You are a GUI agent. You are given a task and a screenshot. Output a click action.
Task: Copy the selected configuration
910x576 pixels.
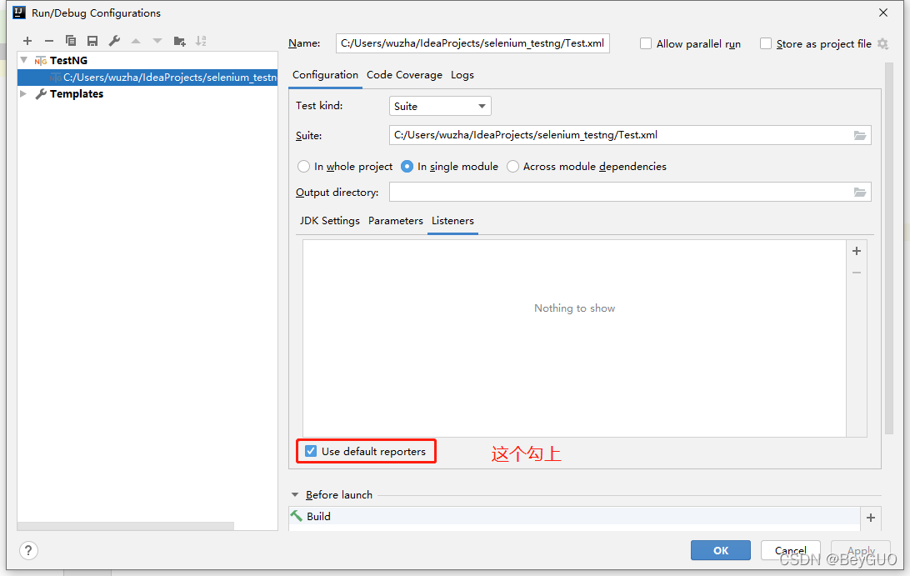pos(71,41)
